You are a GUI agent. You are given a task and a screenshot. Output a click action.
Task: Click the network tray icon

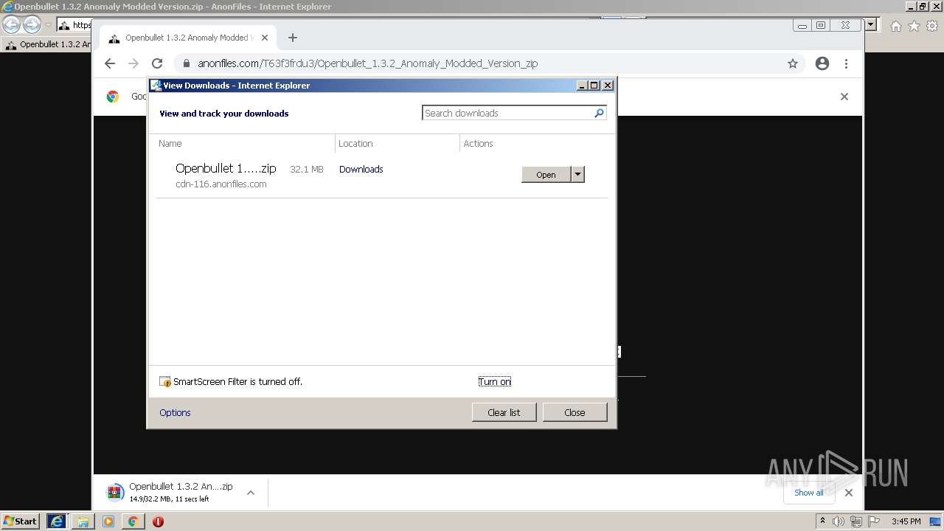(x=856, y=521)
